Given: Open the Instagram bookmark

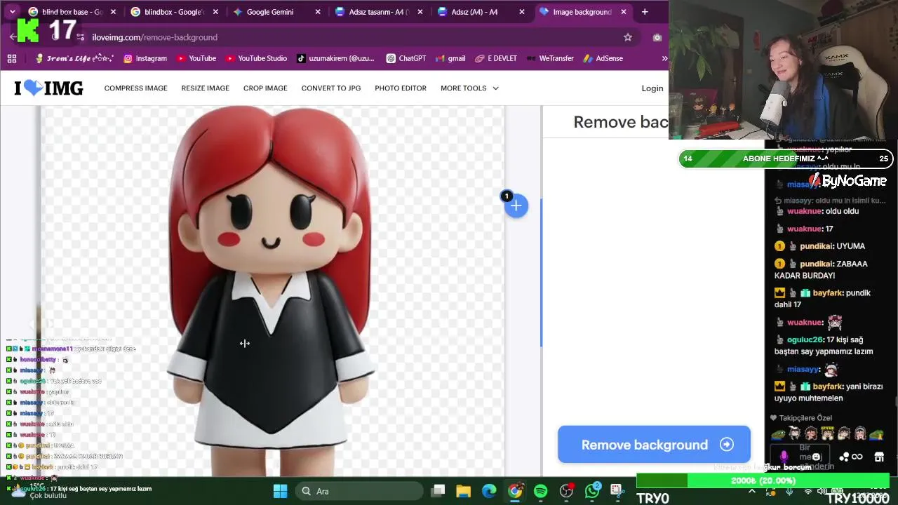Looking at the screenshot, I should click(x=145, y=58).
